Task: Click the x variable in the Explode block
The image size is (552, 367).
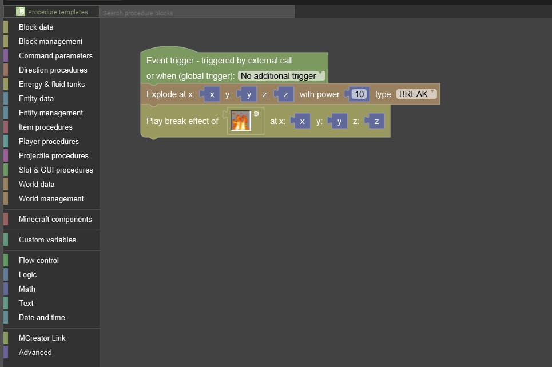Action: pyautogui.click(x=212, y=94)
